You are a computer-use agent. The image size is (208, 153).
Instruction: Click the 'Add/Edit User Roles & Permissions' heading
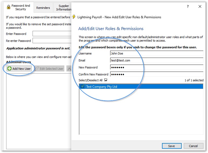[x=111, y=29]
